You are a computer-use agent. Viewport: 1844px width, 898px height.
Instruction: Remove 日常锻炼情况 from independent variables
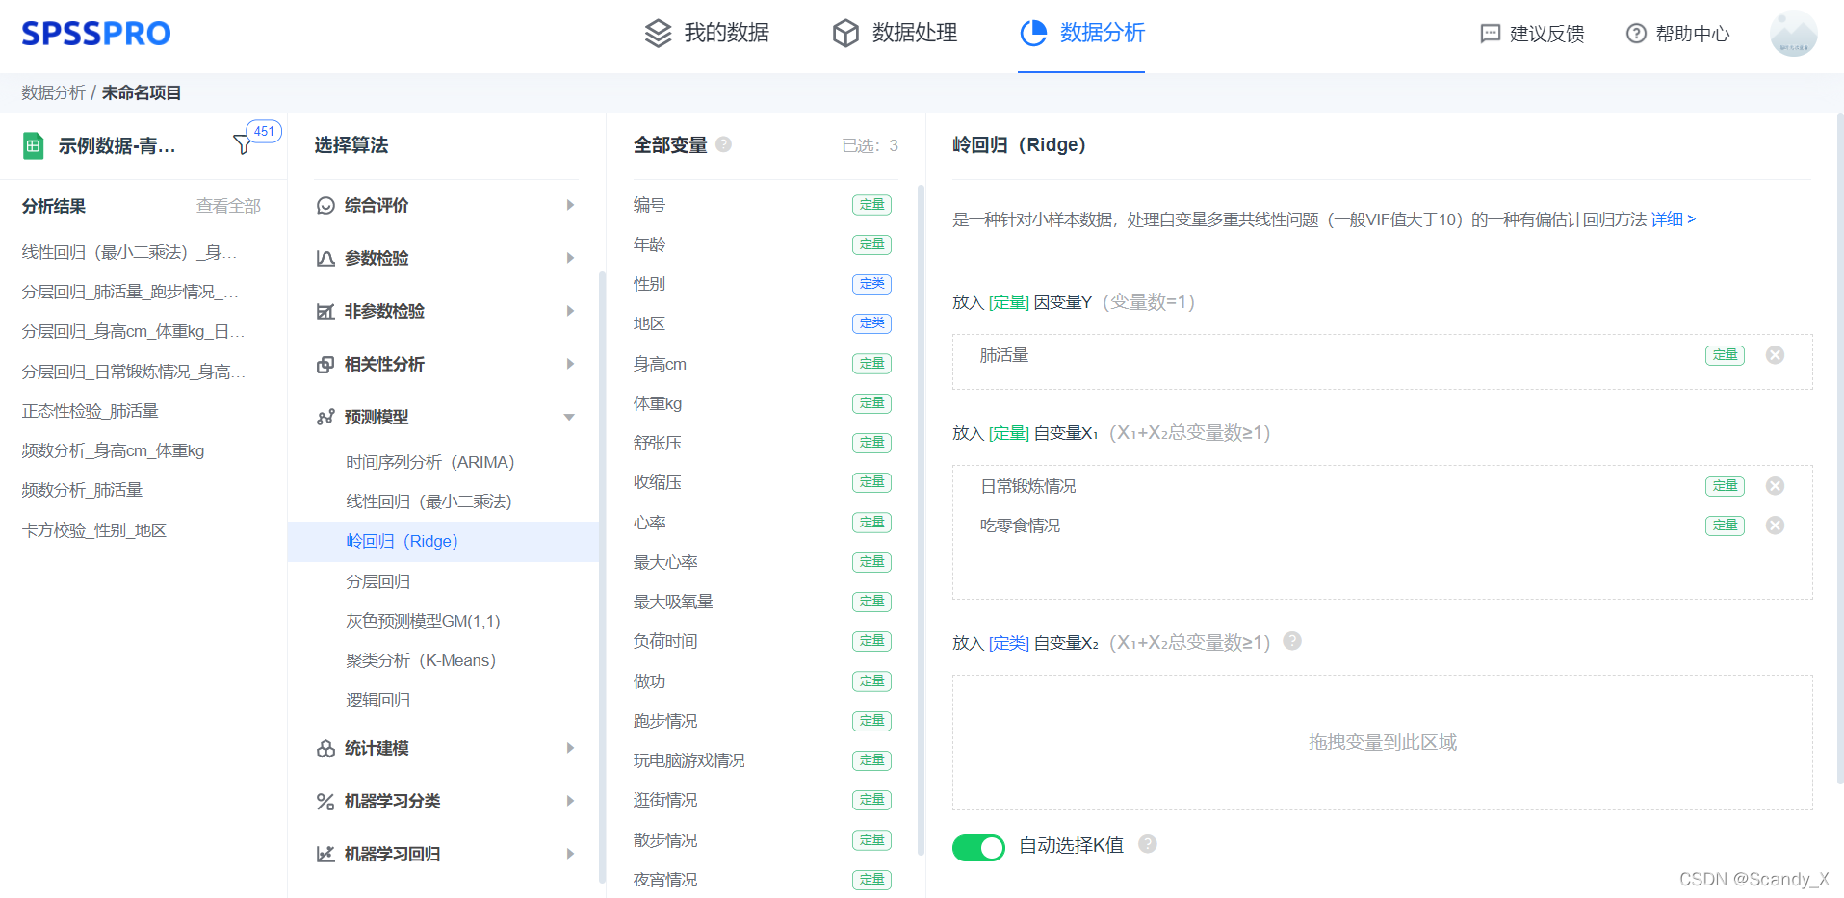tap(1775, 486)
